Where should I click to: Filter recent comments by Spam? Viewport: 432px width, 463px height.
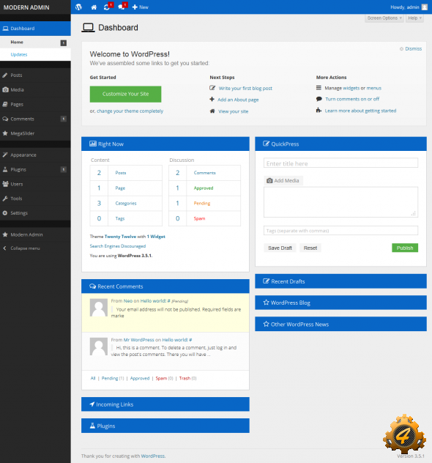pyautogui.click(x=161, y=378)
